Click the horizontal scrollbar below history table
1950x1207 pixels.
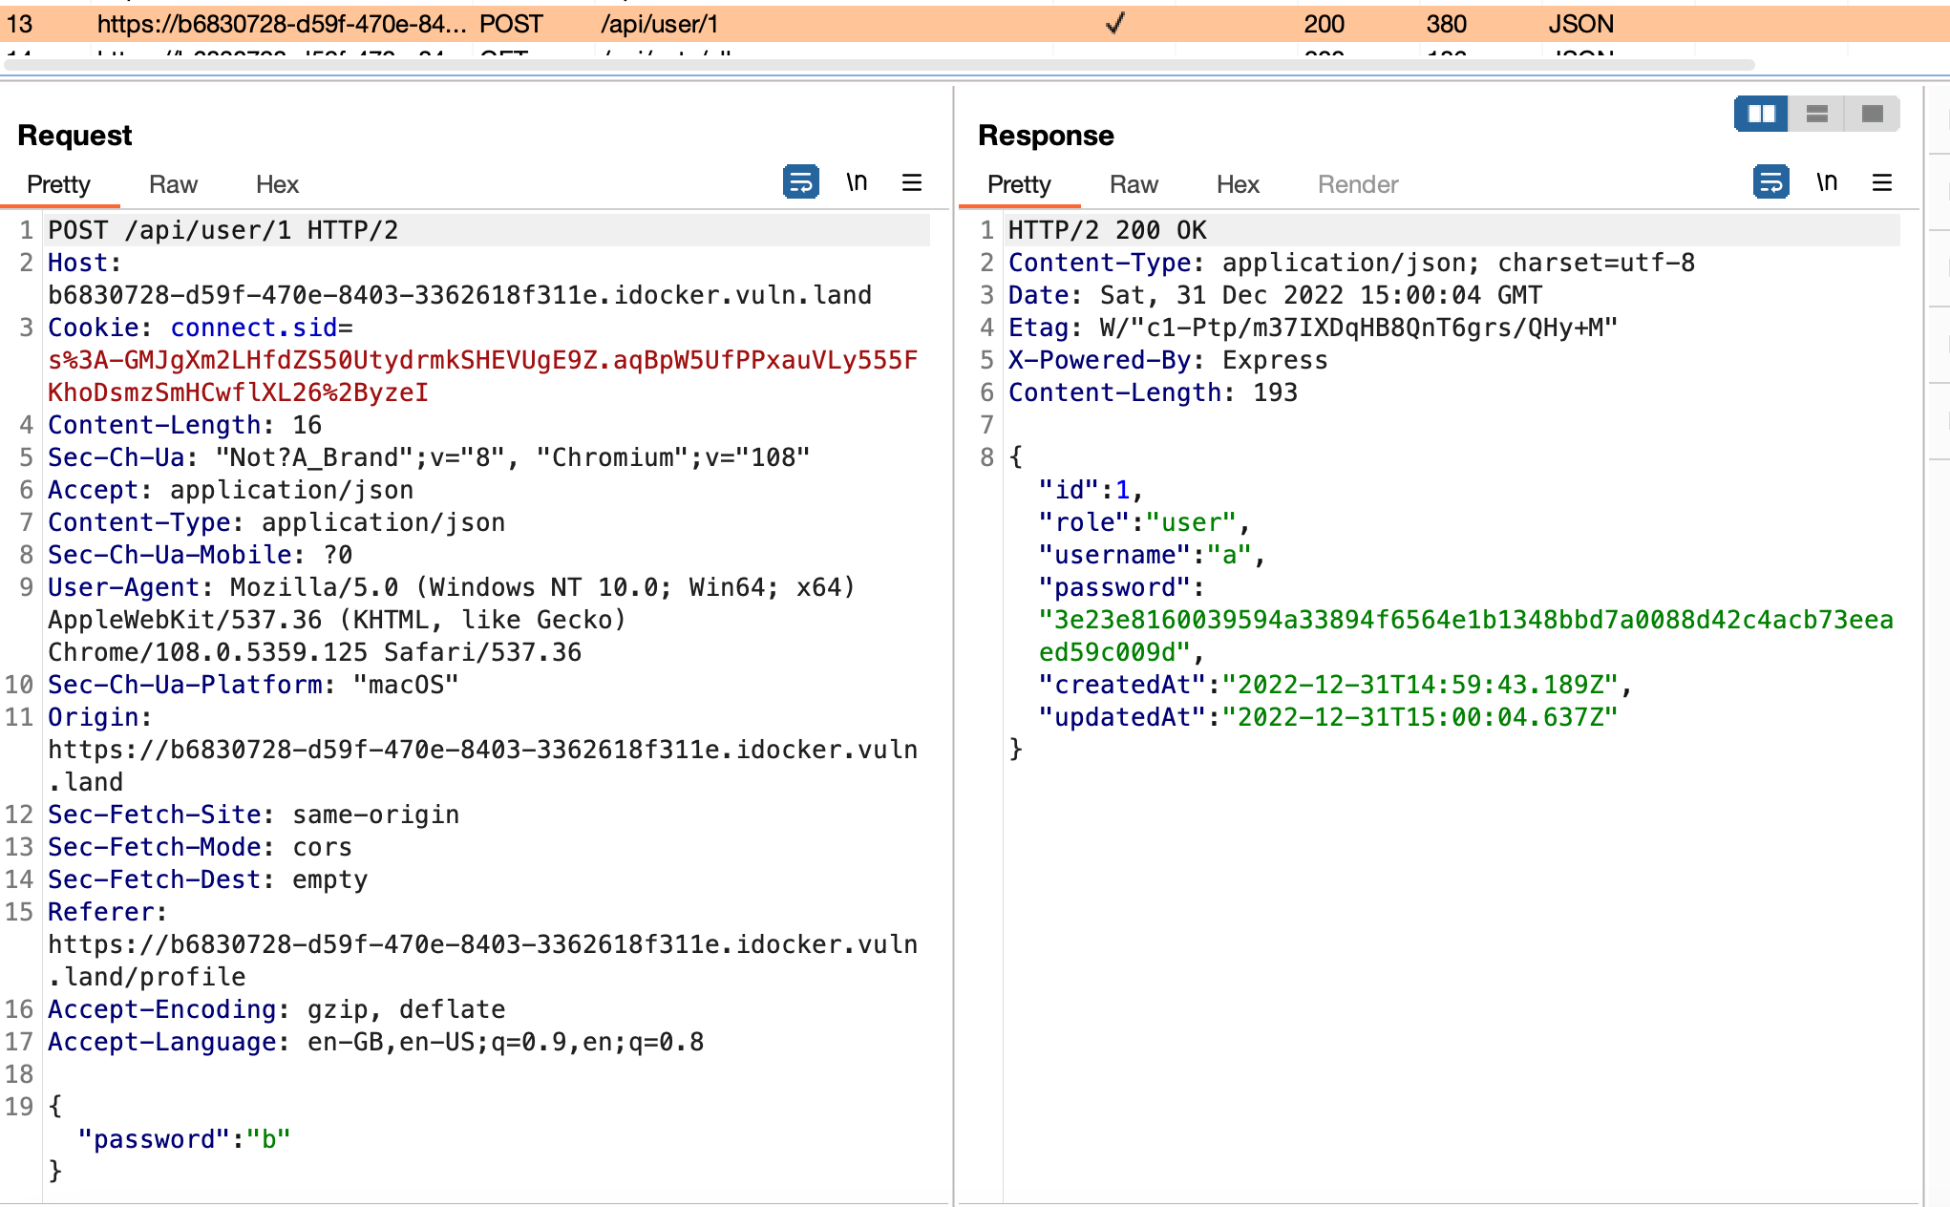point(879,65)
